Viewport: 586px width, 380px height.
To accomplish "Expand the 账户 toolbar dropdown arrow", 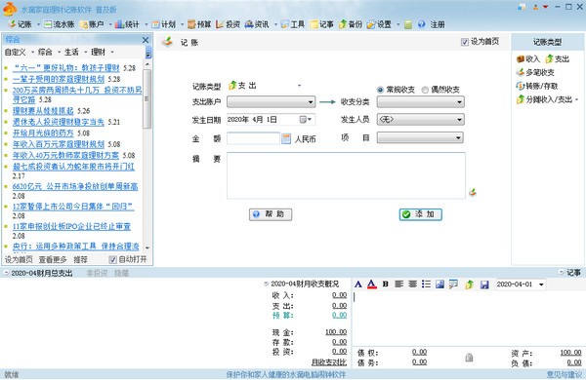I will point(110,25).
